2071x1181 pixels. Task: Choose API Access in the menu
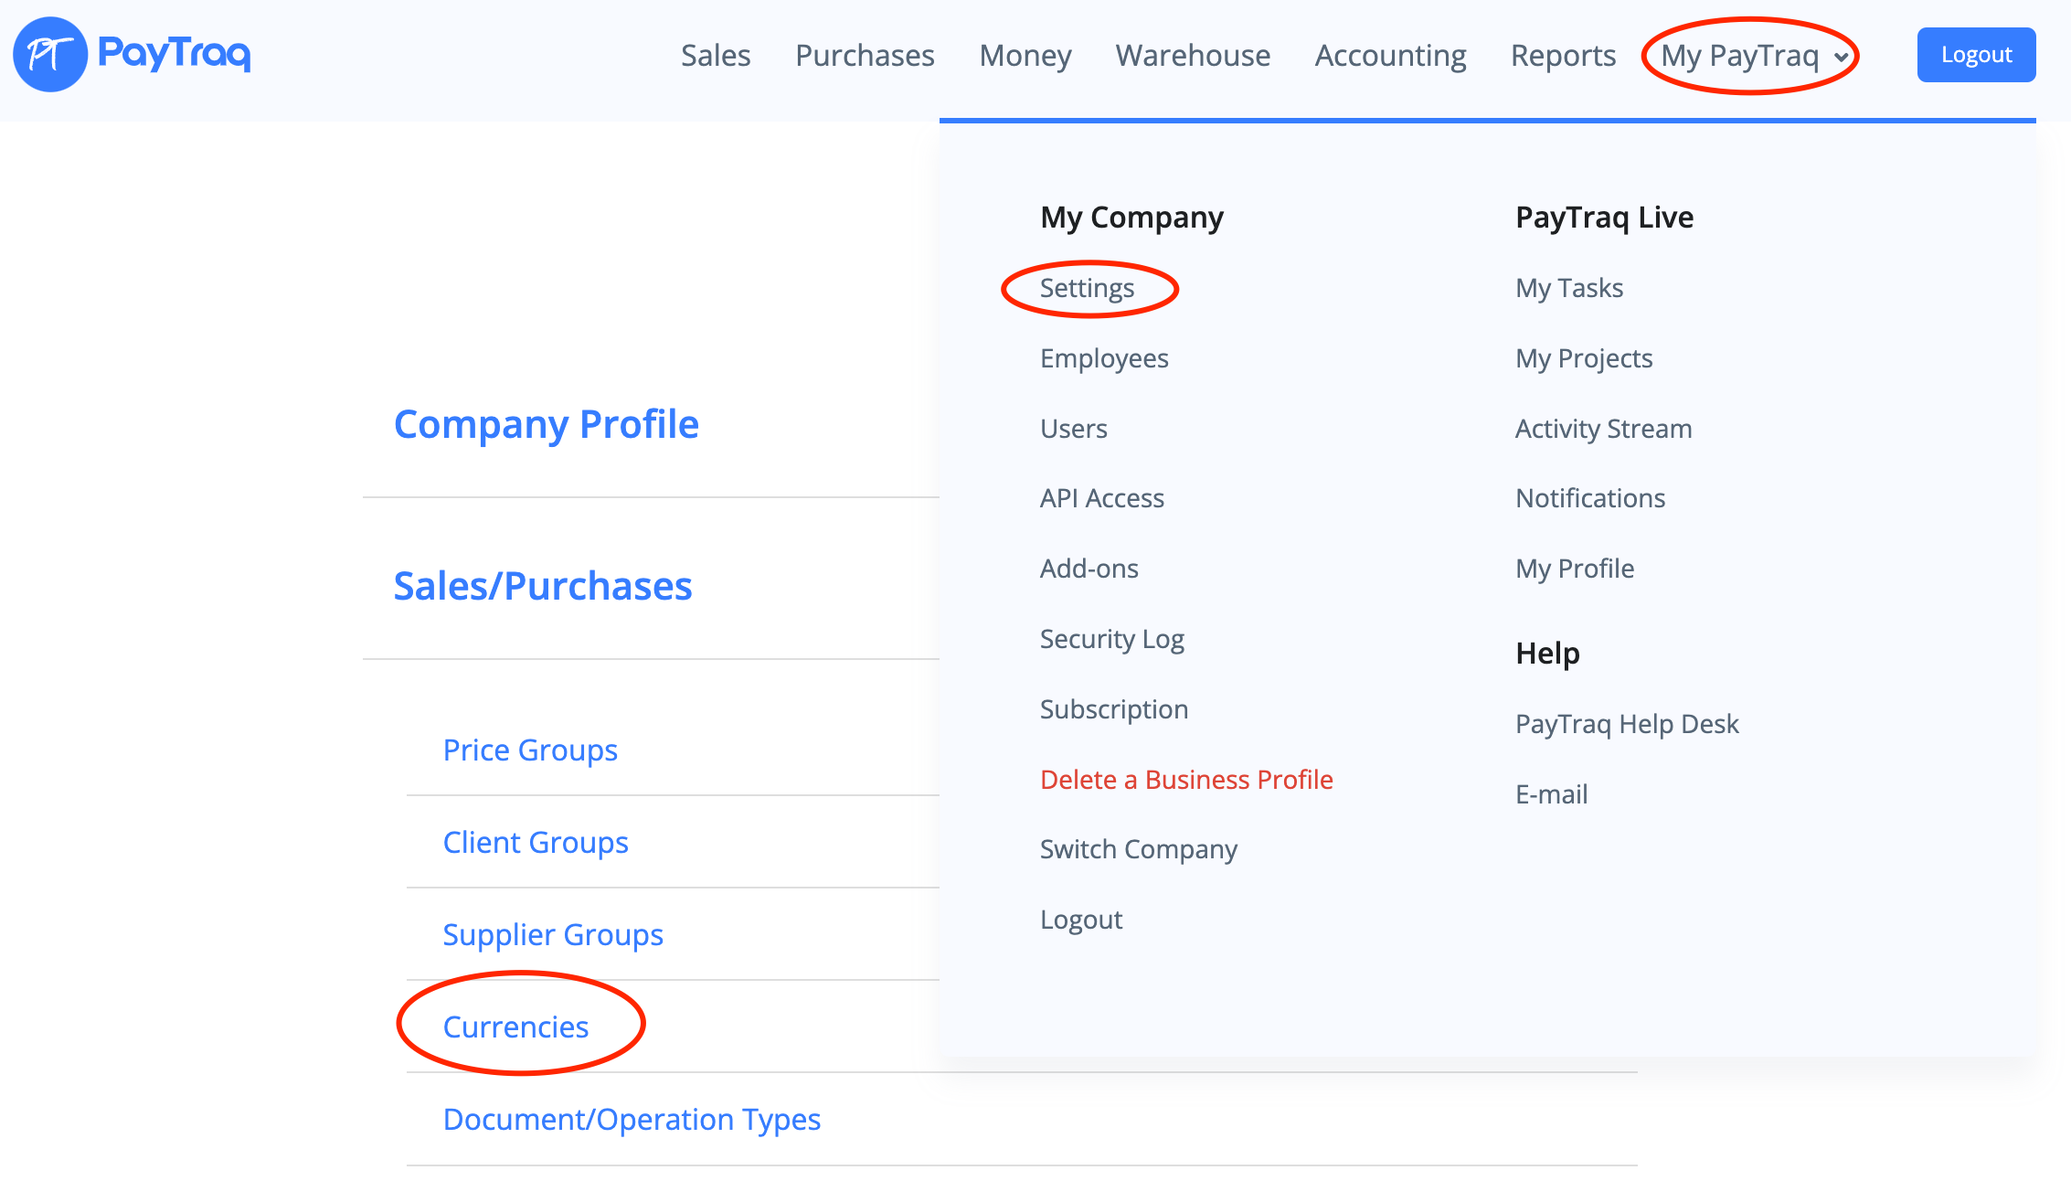click(1101, 498)
